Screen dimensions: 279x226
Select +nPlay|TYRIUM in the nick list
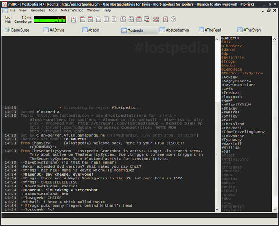coord(236,105)
